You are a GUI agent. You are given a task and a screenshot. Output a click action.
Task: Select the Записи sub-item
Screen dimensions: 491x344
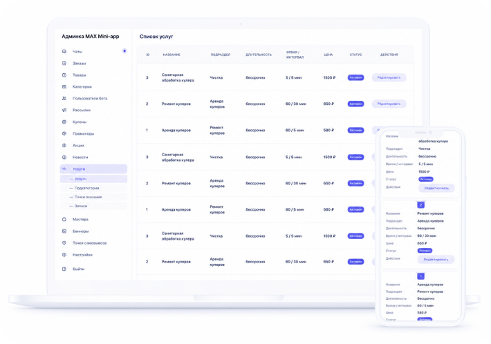click(x=93, y=206)
